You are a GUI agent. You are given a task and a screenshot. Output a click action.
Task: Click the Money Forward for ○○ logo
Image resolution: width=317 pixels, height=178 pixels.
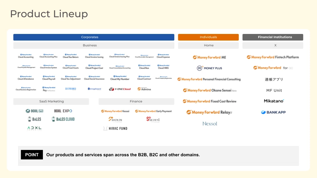tap(273, 68)
